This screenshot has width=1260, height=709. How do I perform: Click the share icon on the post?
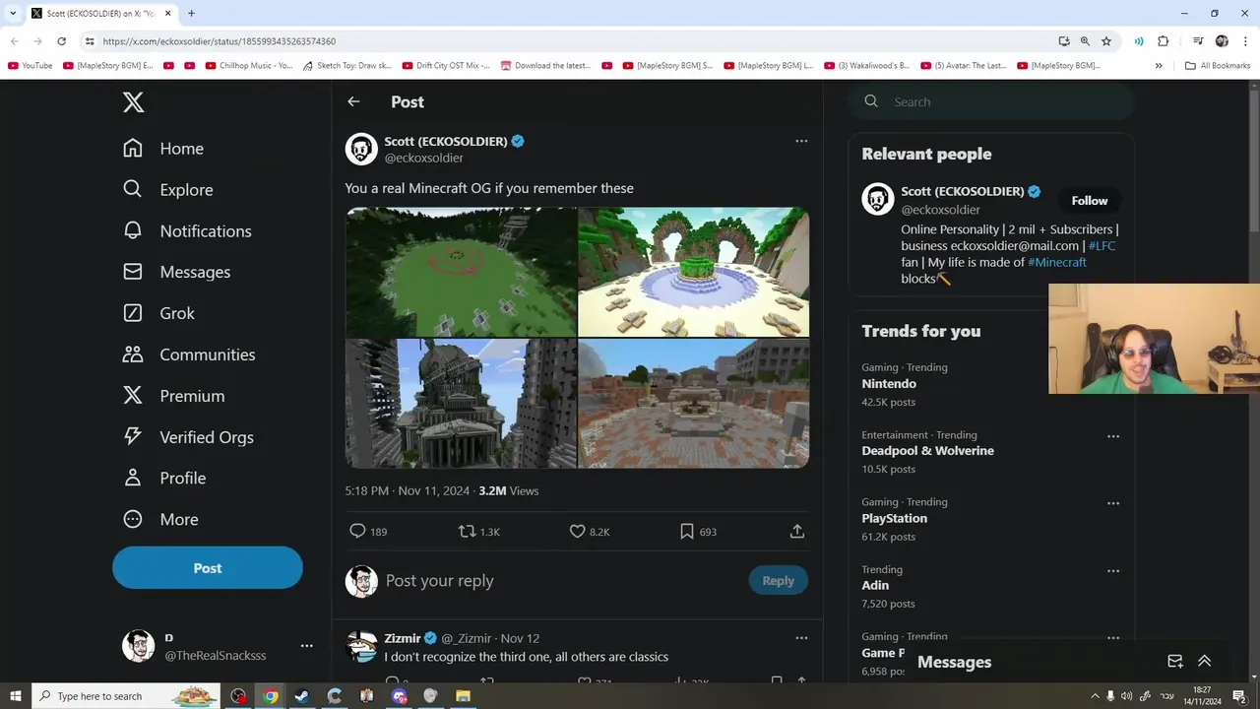click(x=797, y=531)
